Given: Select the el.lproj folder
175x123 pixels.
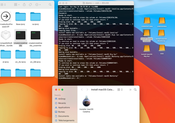Looking at the screenshot, I should (x=6, y=54).
